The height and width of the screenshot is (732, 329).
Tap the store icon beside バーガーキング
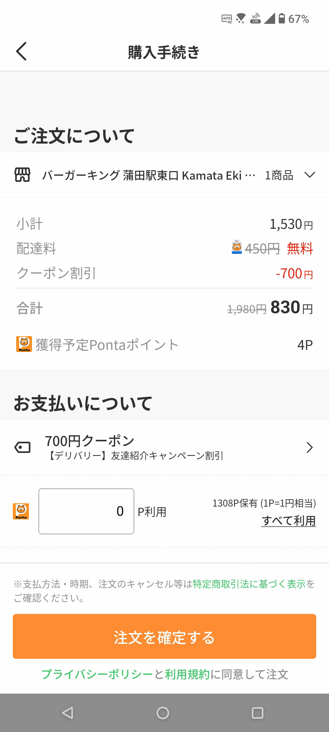click(23, 175)
